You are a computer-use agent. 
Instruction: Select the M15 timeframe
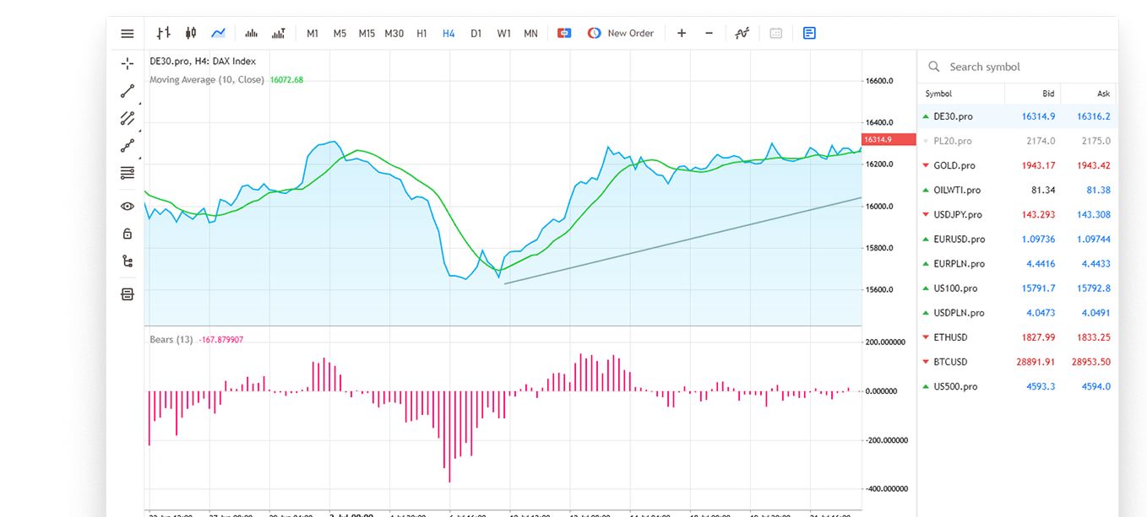click(367, 34)
